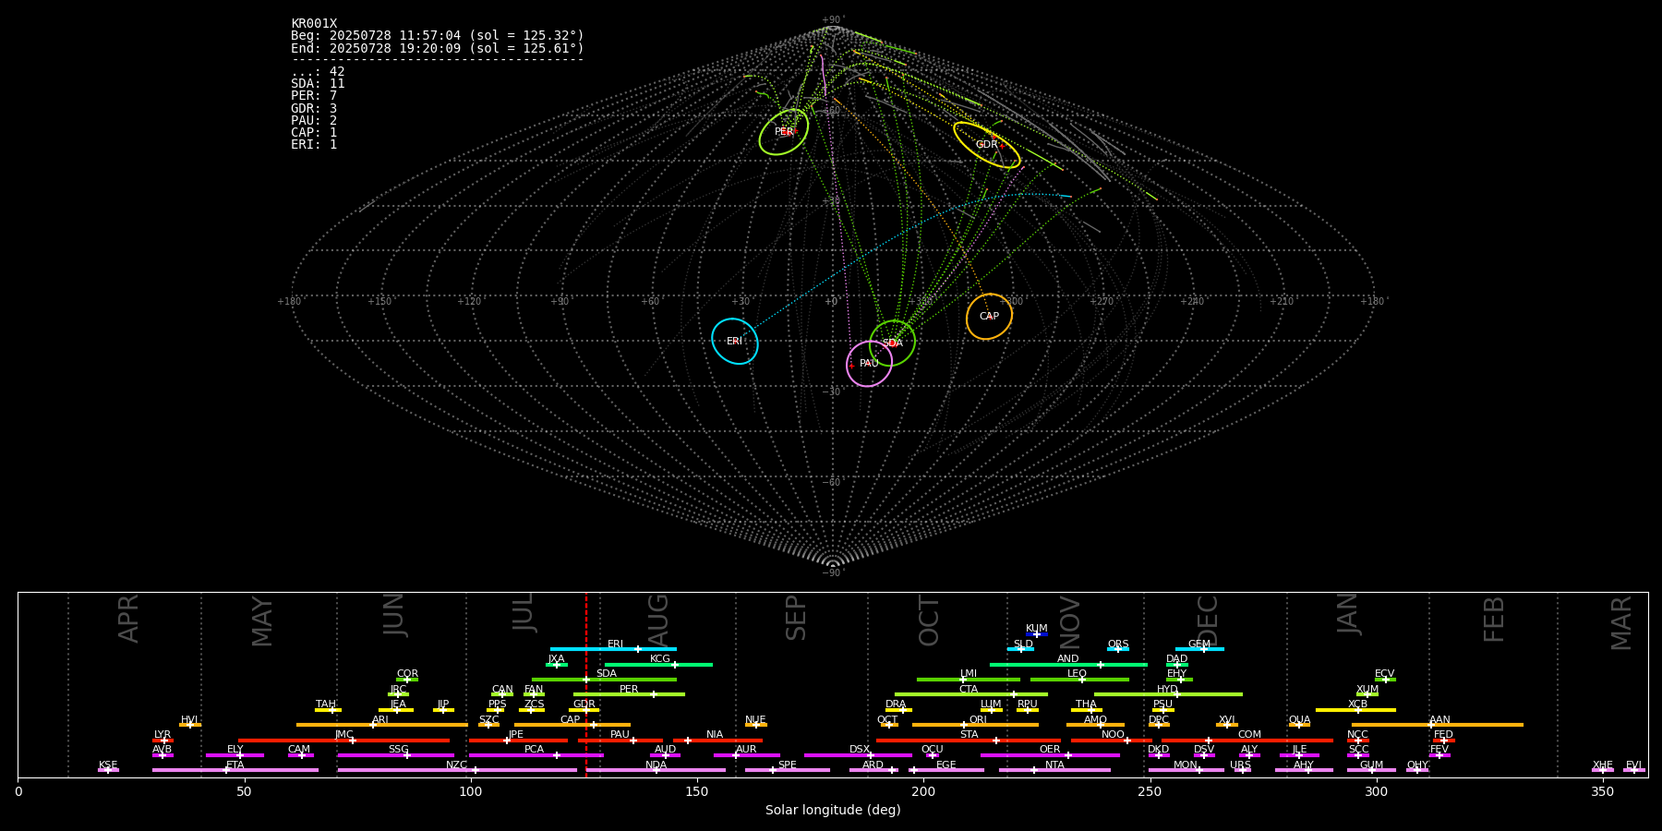Click the KSE shower label in timeline
This screenshot has height=831, width=1662.
tap(108, 765)
